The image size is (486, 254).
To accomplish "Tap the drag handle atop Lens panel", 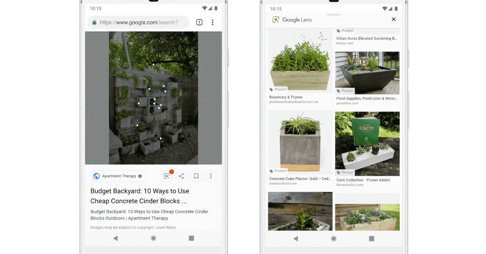I will point(334,15).
